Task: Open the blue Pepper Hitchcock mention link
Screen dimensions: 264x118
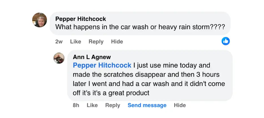Action: (x=102, y=65)
